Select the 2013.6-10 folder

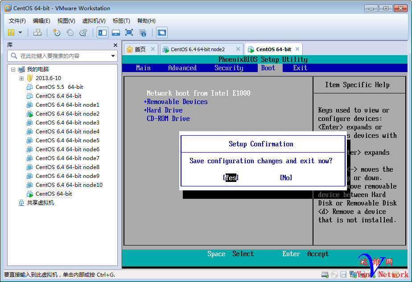[x=48, y=78]
